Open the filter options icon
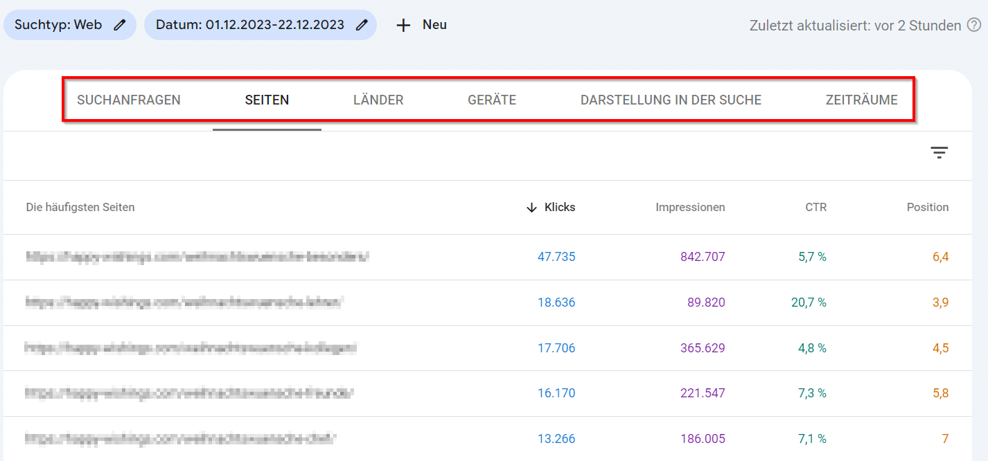This screenshot has height=461, width=988. point(939,152)
